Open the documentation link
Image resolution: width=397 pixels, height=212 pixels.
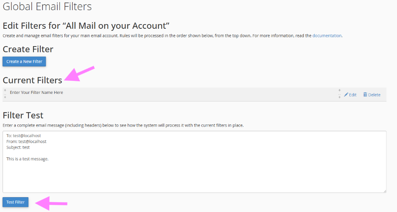point(327,36)
